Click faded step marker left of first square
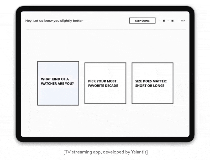Image resolution: width=210 pixels, height=160 pixels. tap(159, 21)
